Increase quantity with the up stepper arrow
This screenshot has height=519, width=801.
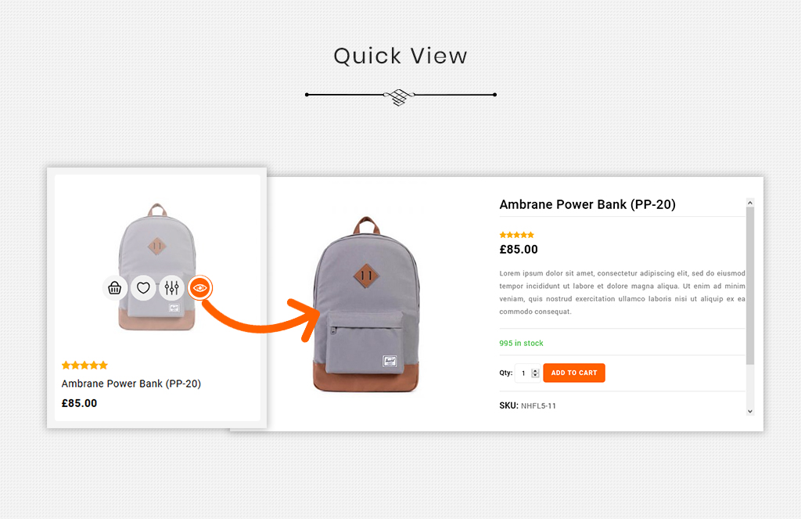535,371
